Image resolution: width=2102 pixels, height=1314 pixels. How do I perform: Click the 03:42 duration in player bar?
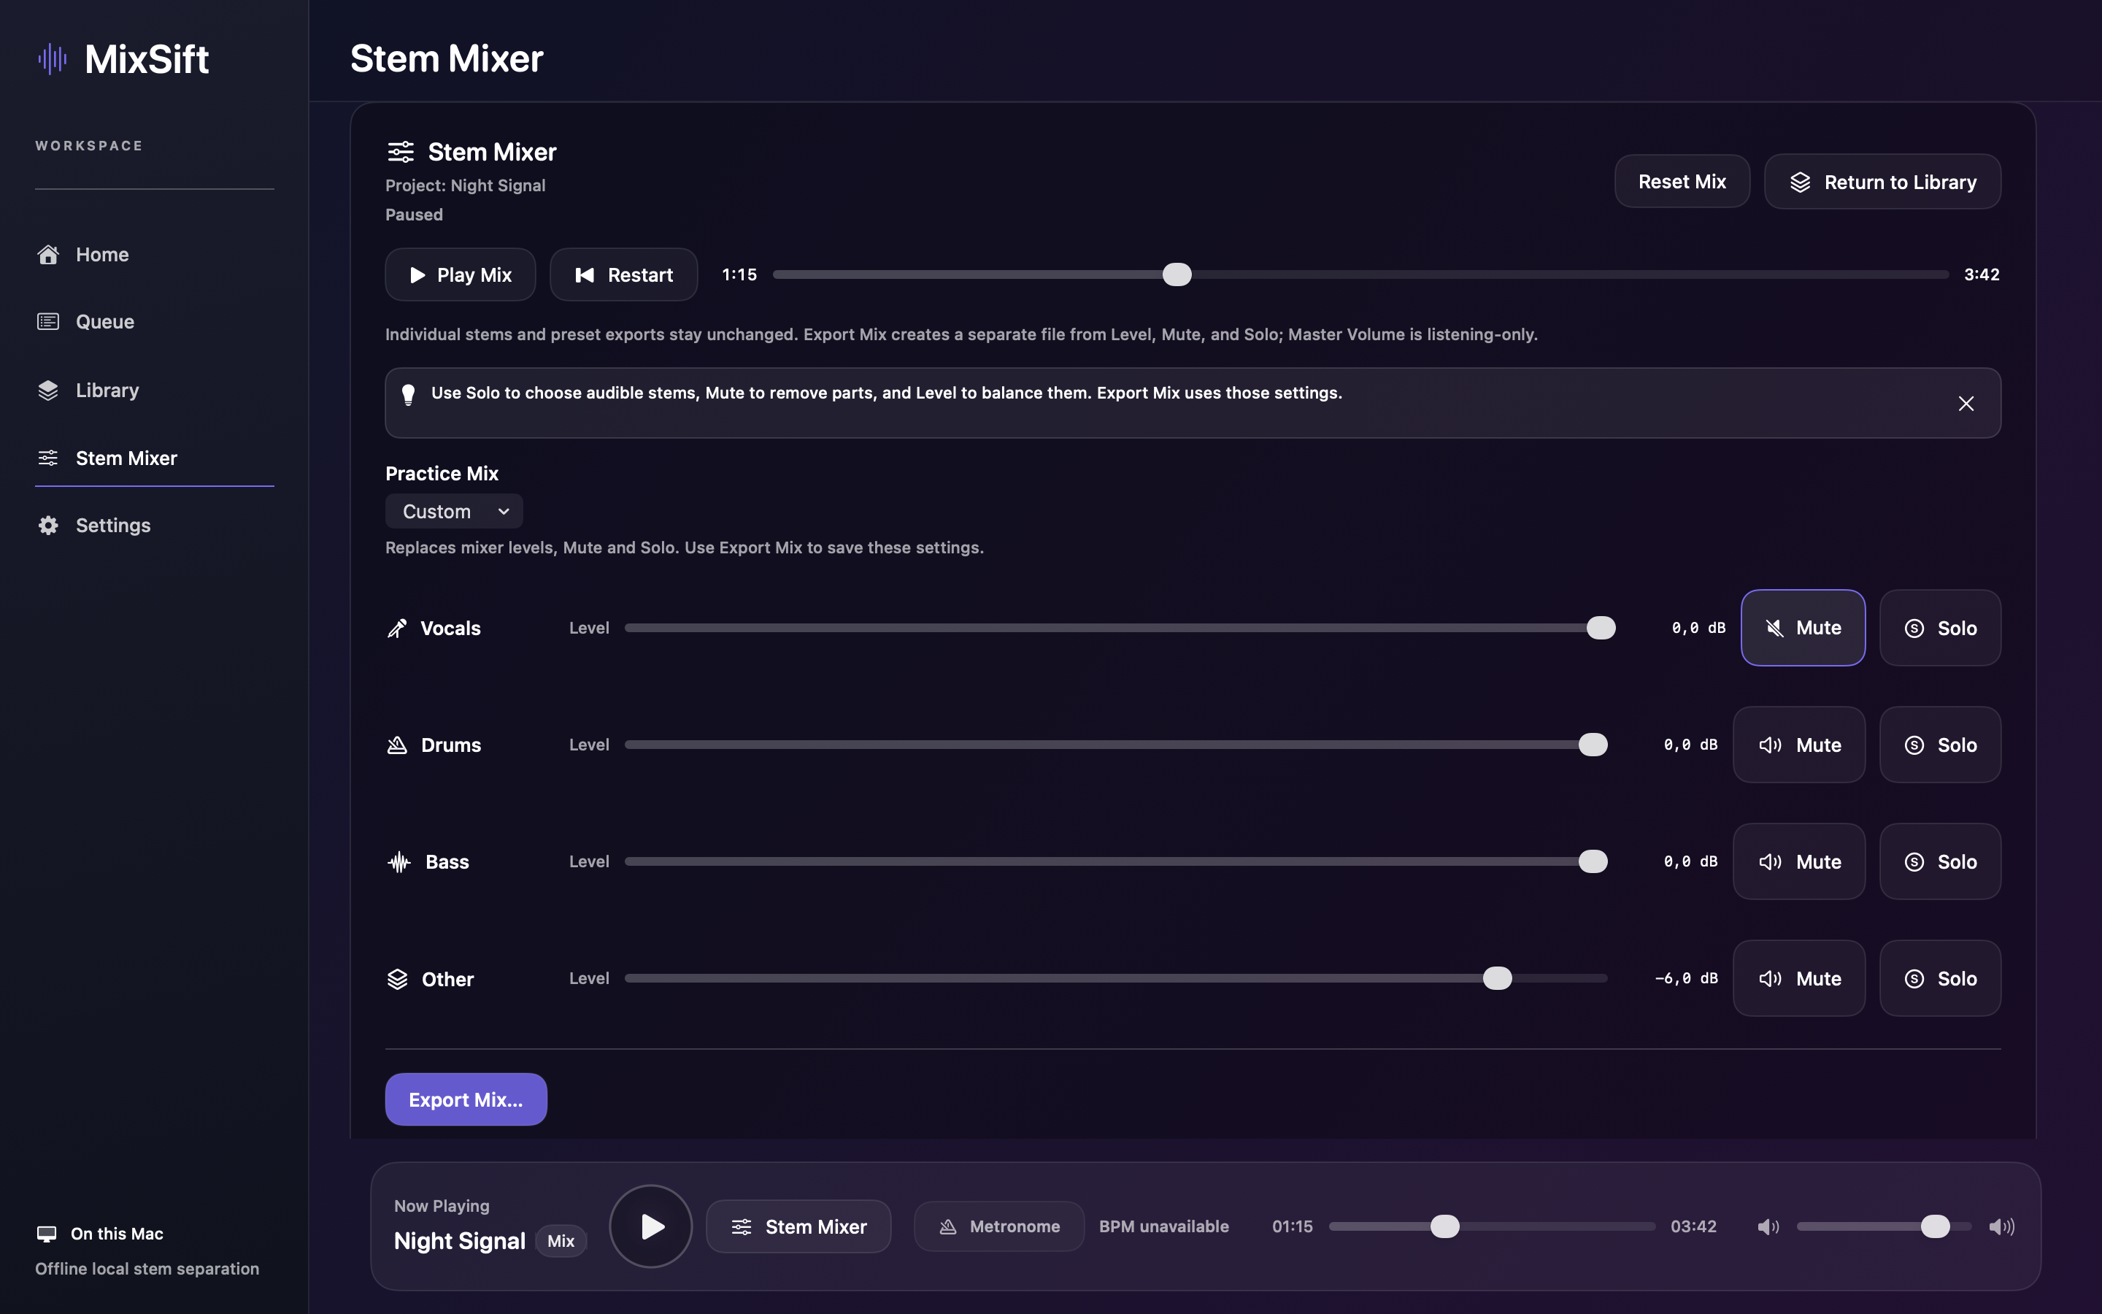pos(1693,1226)
